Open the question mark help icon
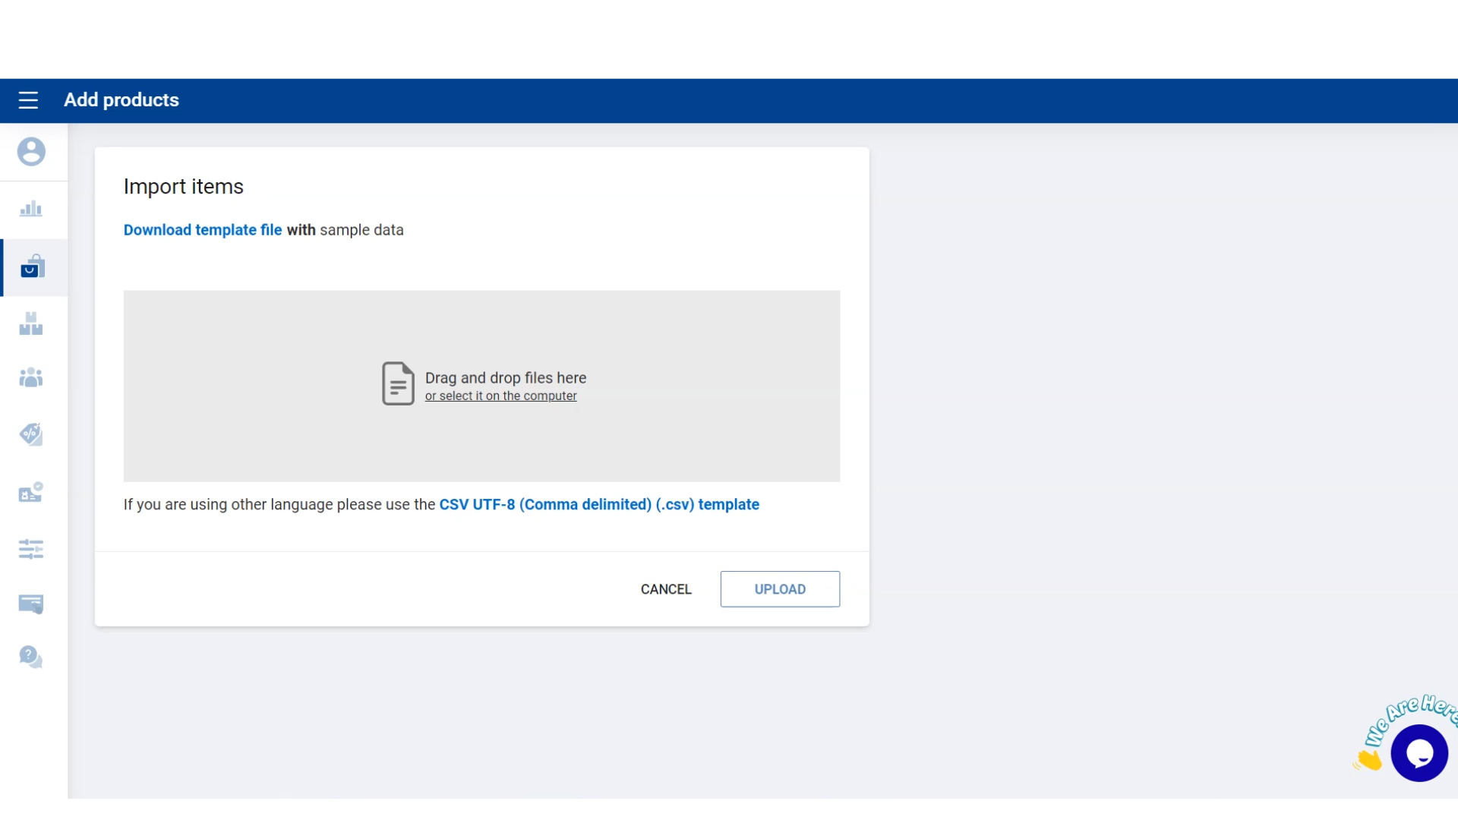The width and height of the screenshot is (1458, 820). tap(31, 657)
